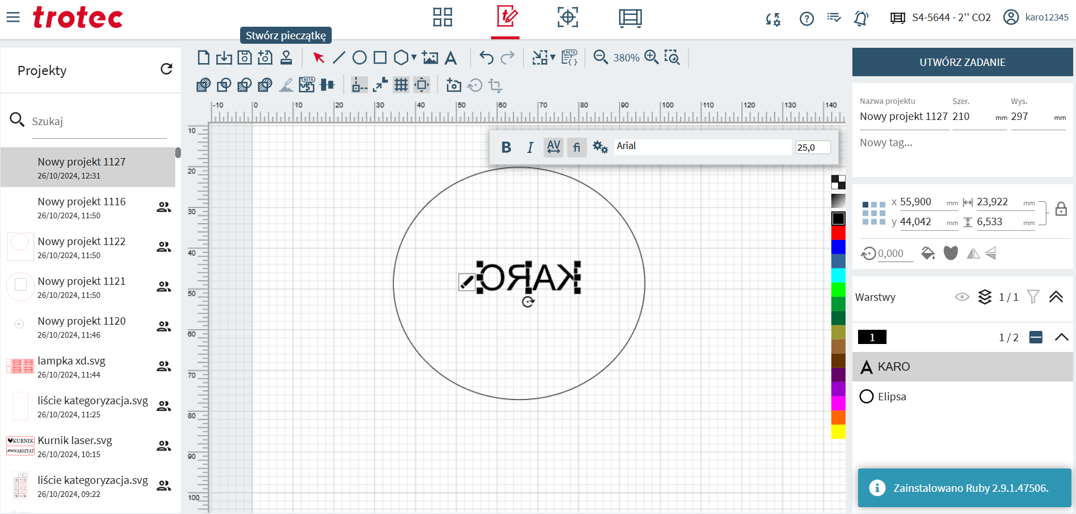Viewport: 1076px width, 514px height.
Task: Click the align objects icon
Action: [x=327, y=85]
